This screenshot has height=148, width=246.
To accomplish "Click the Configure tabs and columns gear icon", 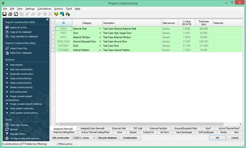I will point(7,139).
